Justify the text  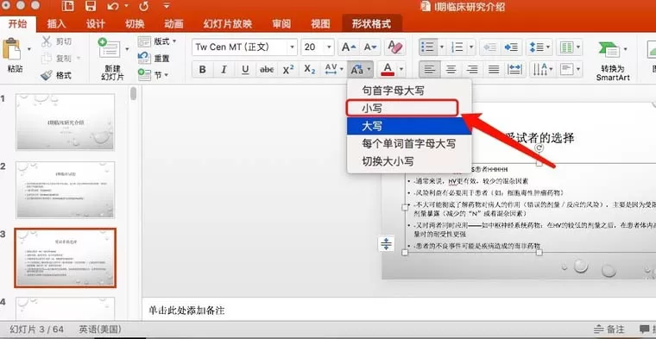(494, 69)
